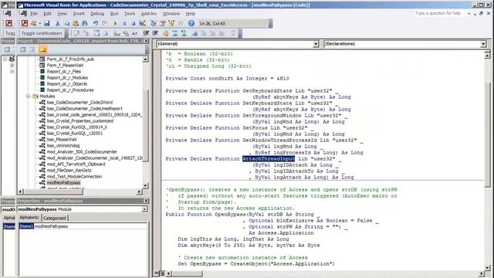The image size is (494, 278).
Task: Open the Add-Ins menu
Action: 149,14
